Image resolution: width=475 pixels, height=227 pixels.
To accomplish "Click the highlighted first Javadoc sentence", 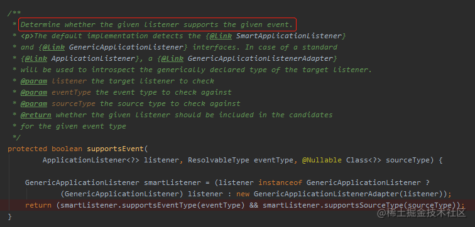I will click(157, 24).
